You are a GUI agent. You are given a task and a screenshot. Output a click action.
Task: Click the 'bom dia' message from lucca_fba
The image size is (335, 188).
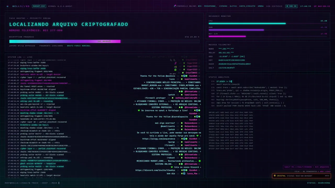pos(171,173)
